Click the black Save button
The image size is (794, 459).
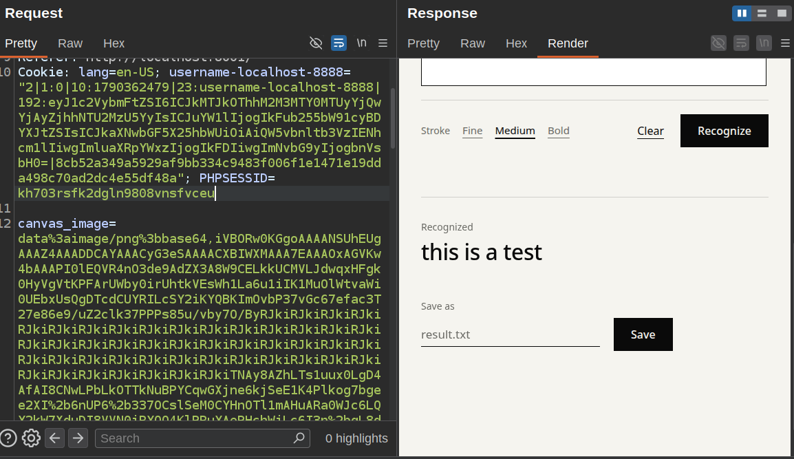[x=643, y=334]
